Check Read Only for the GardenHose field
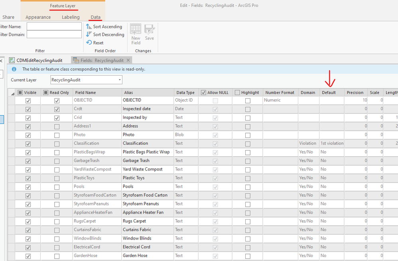The width and height of the screenshot is (398, 261). 57,256
